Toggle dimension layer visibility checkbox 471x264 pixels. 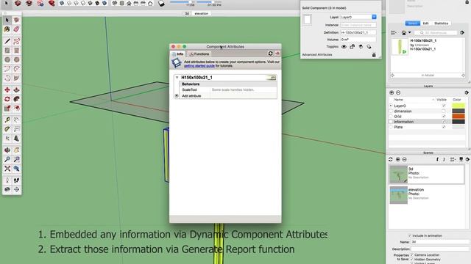[x=444, y=111]
